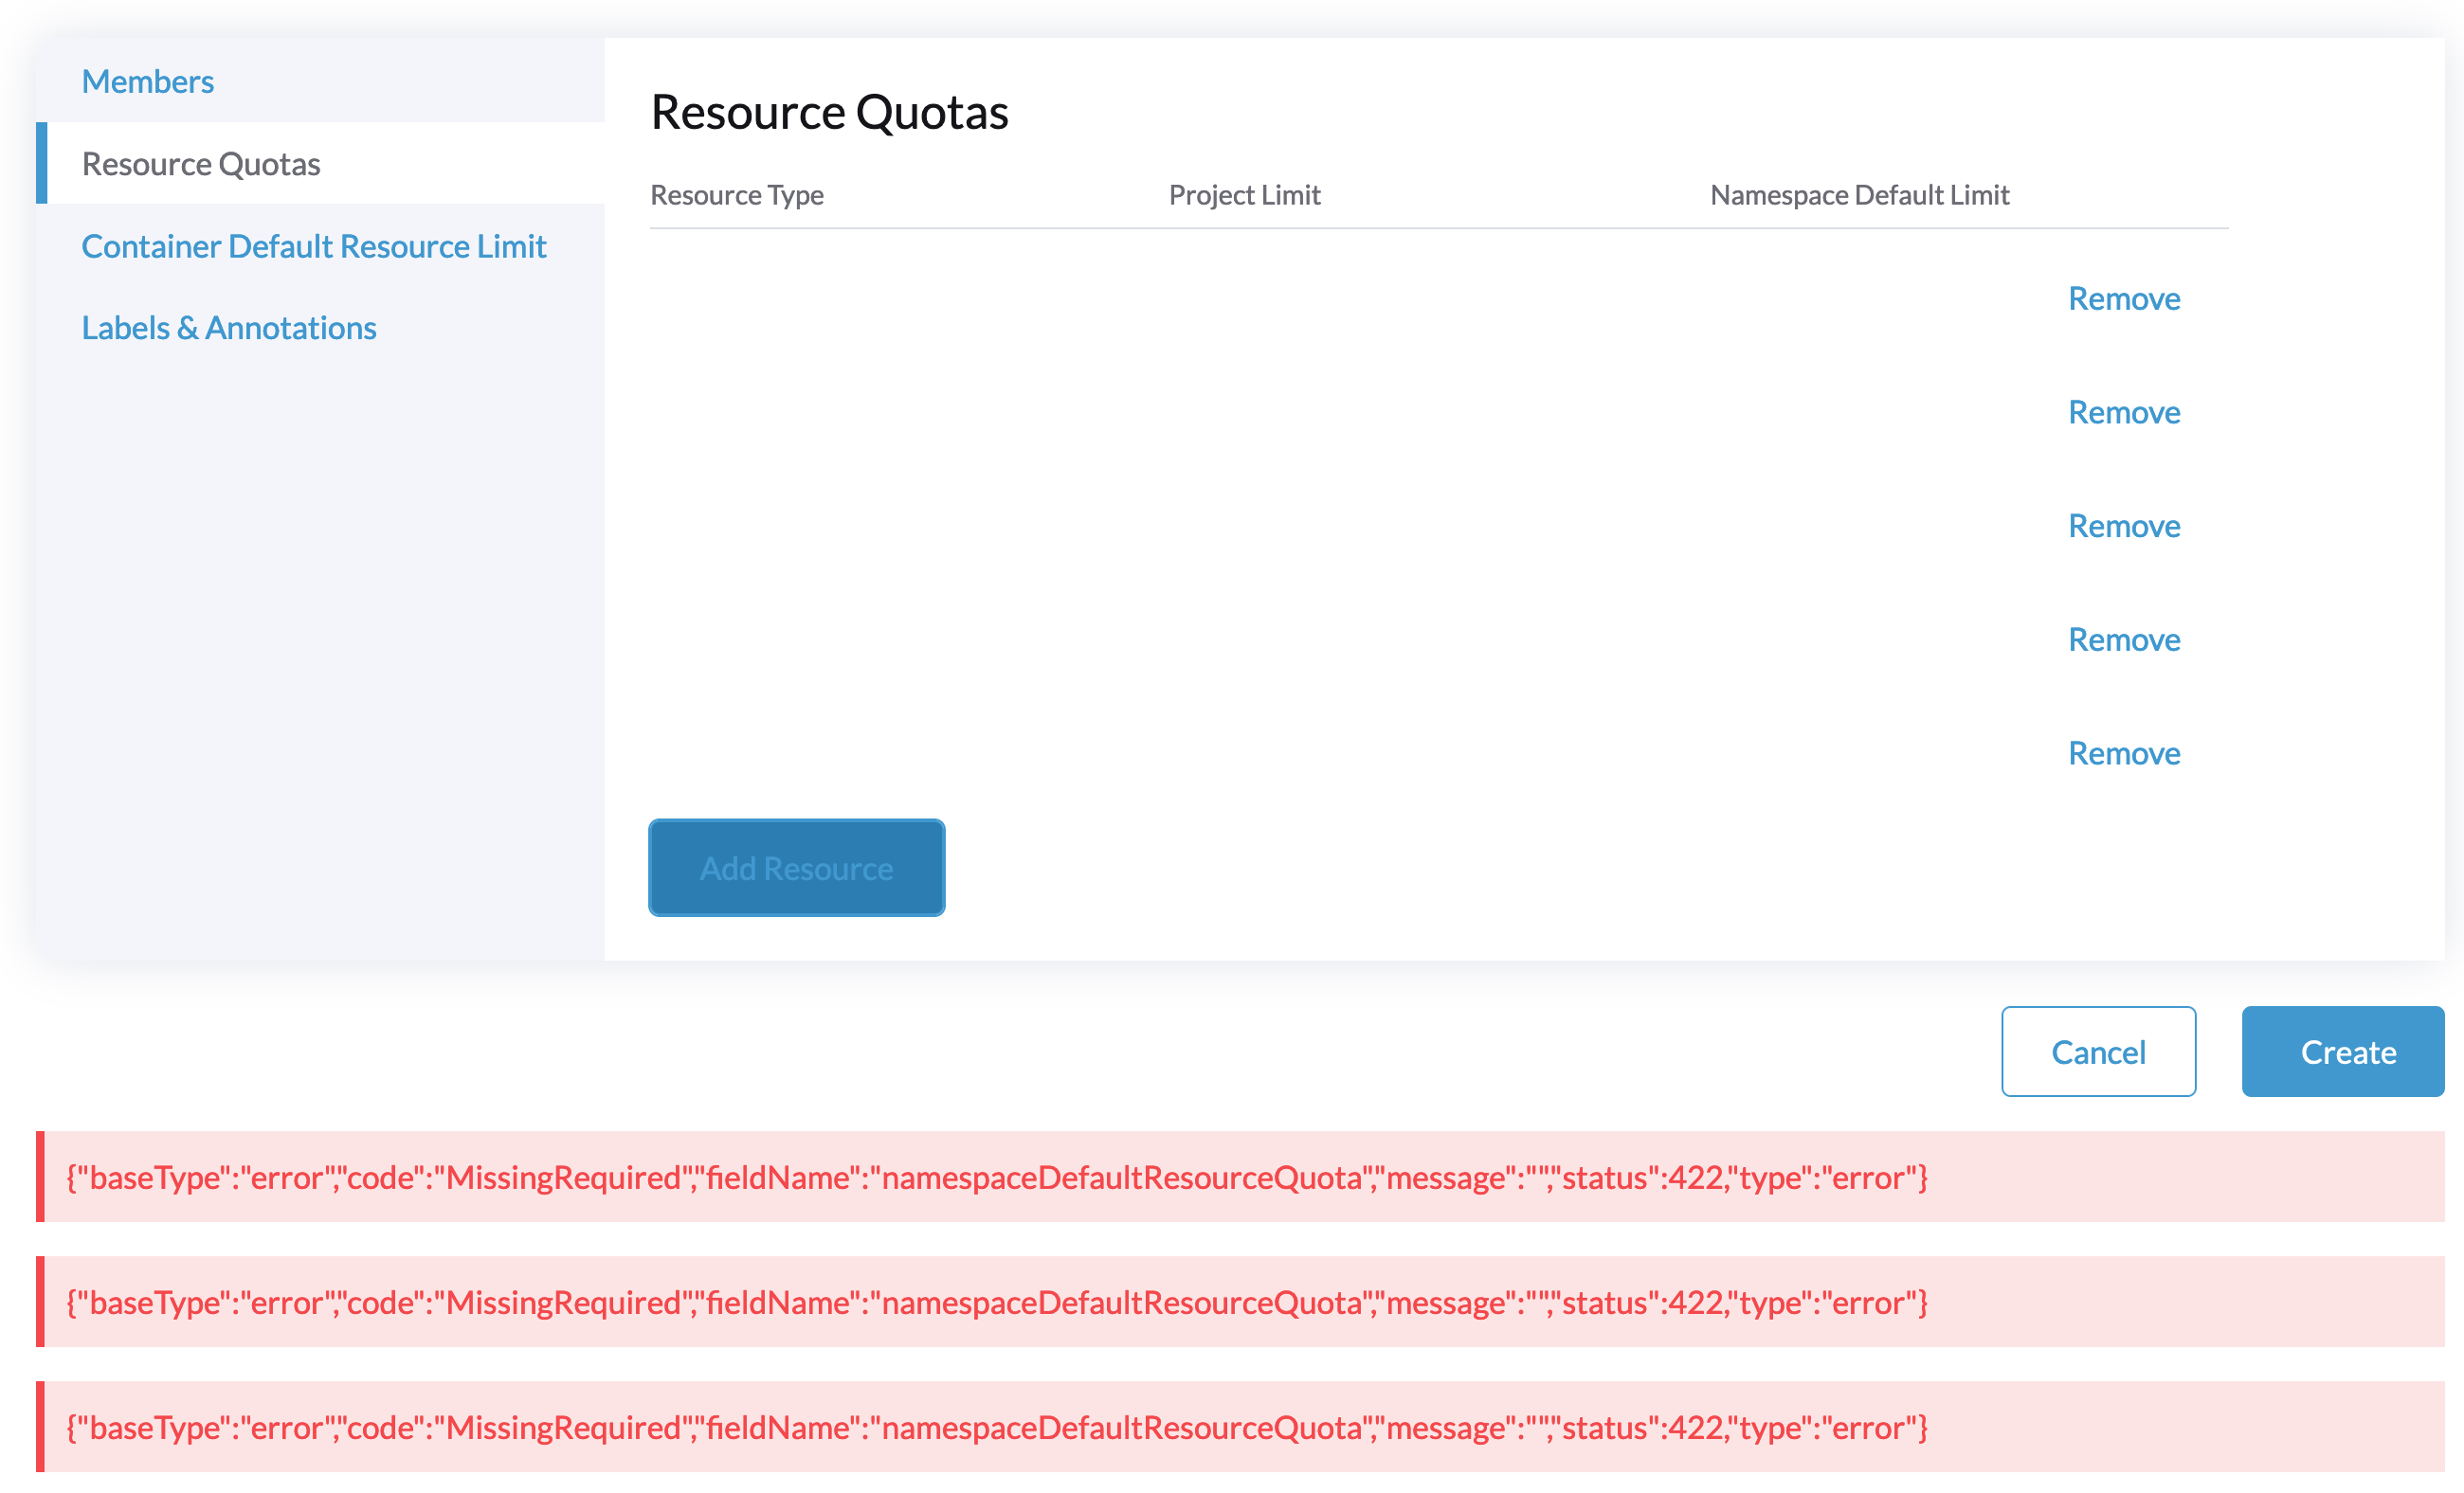Remove the fourth resource quota row
Viewport: 2464px width, 1493px height.
pos(2124,639)
